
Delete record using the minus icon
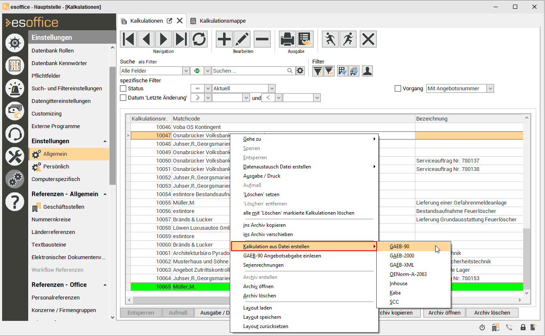coord(262,39)
